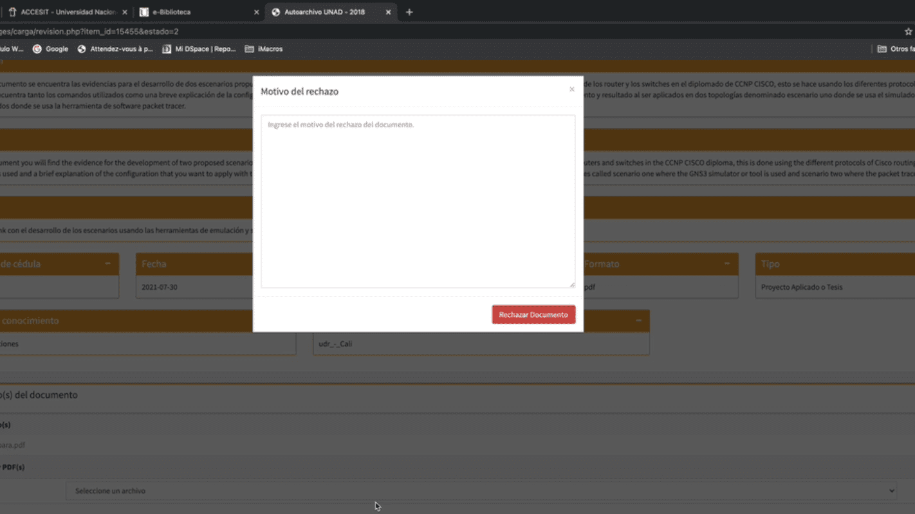The height and width of the screenshot is (514, 915).
Task: Click the Tipo panel header
Action: [x=835, y=263]
